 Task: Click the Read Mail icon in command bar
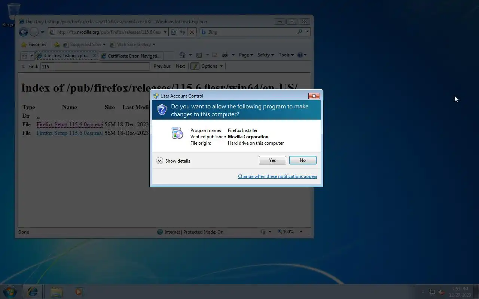click(215, 55)
